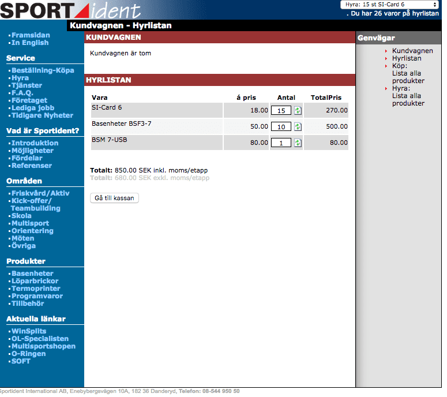Open Multisportshopen link
Viewport: 447px width, 397px height.
click(43, 346)
